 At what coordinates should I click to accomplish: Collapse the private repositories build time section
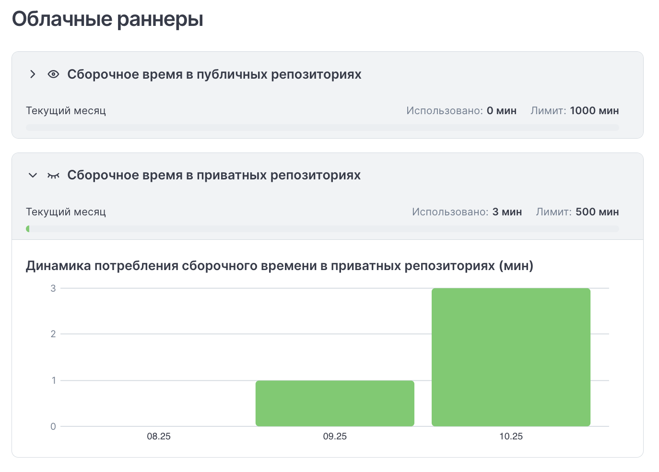point(33,176)
